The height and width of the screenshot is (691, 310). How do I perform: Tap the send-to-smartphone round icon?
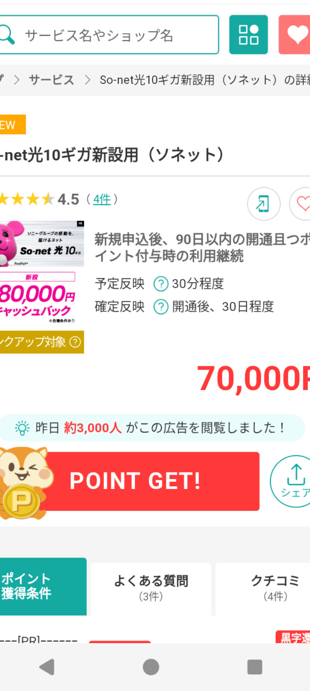coord(263,204)
